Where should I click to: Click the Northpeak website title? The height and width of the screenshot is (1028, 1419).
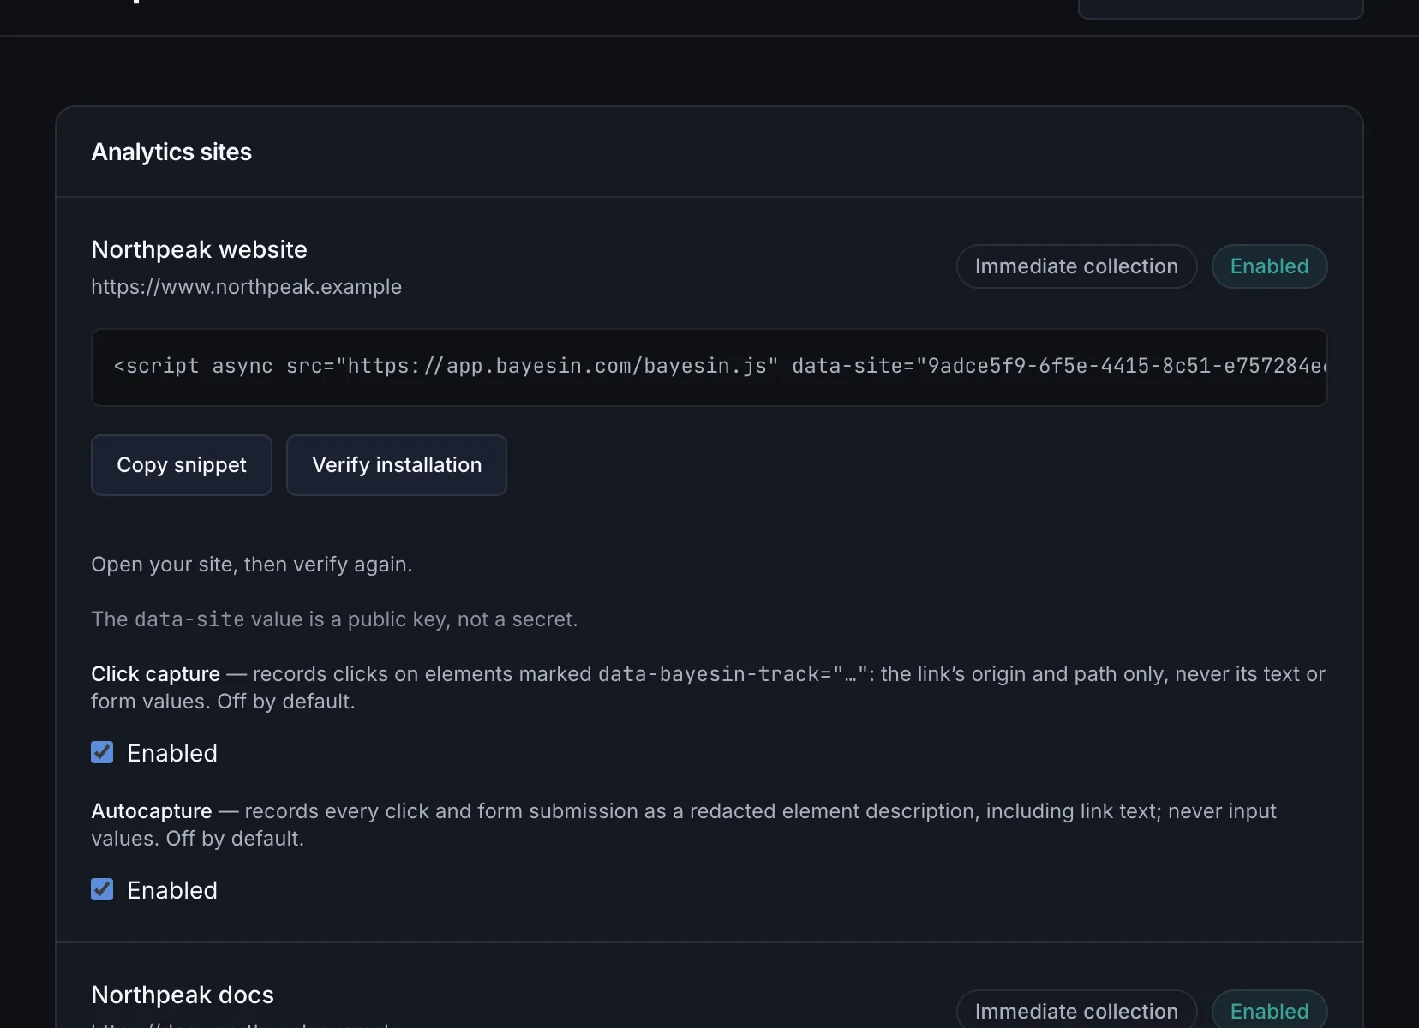pyautogui.click(x=199, y=249)
